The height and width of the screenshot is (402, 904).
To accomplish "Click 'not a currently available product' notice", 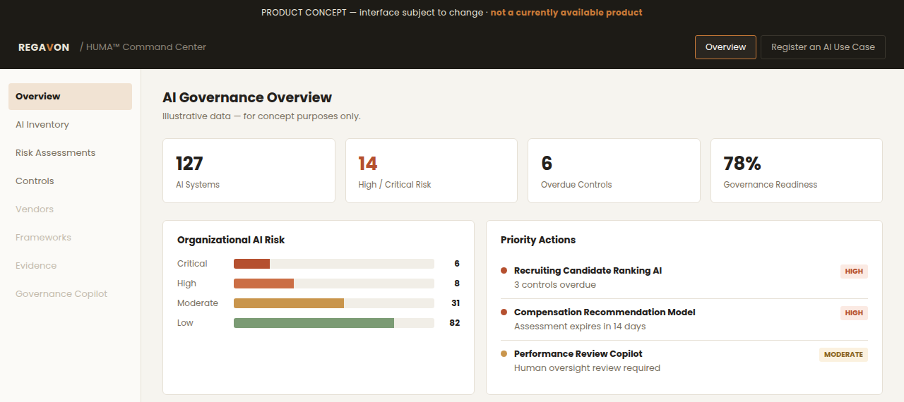I will coord(566,13).
